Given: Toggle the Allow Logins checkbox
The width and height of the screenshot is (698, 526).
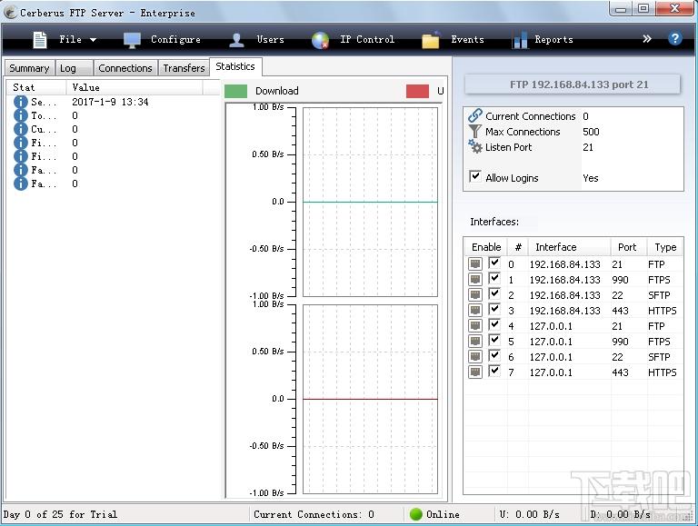Looking at the screenshot, I should click(475, 176).
